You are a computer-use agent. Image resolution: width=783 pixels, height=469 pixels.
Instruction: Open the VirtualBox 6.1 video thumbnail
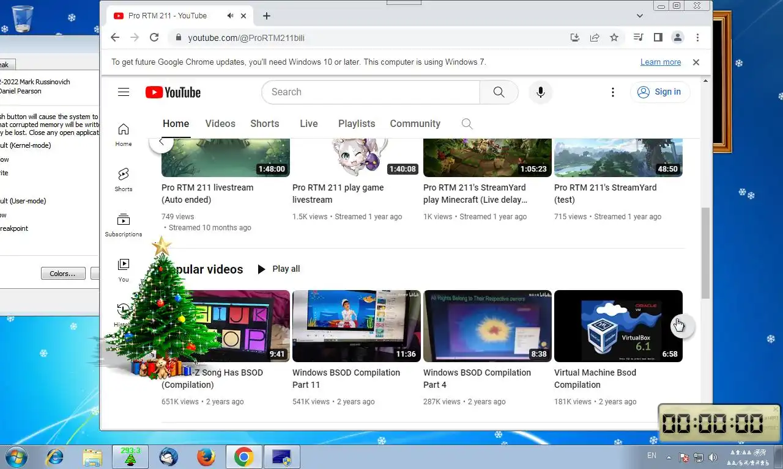(x=618, y=326)
